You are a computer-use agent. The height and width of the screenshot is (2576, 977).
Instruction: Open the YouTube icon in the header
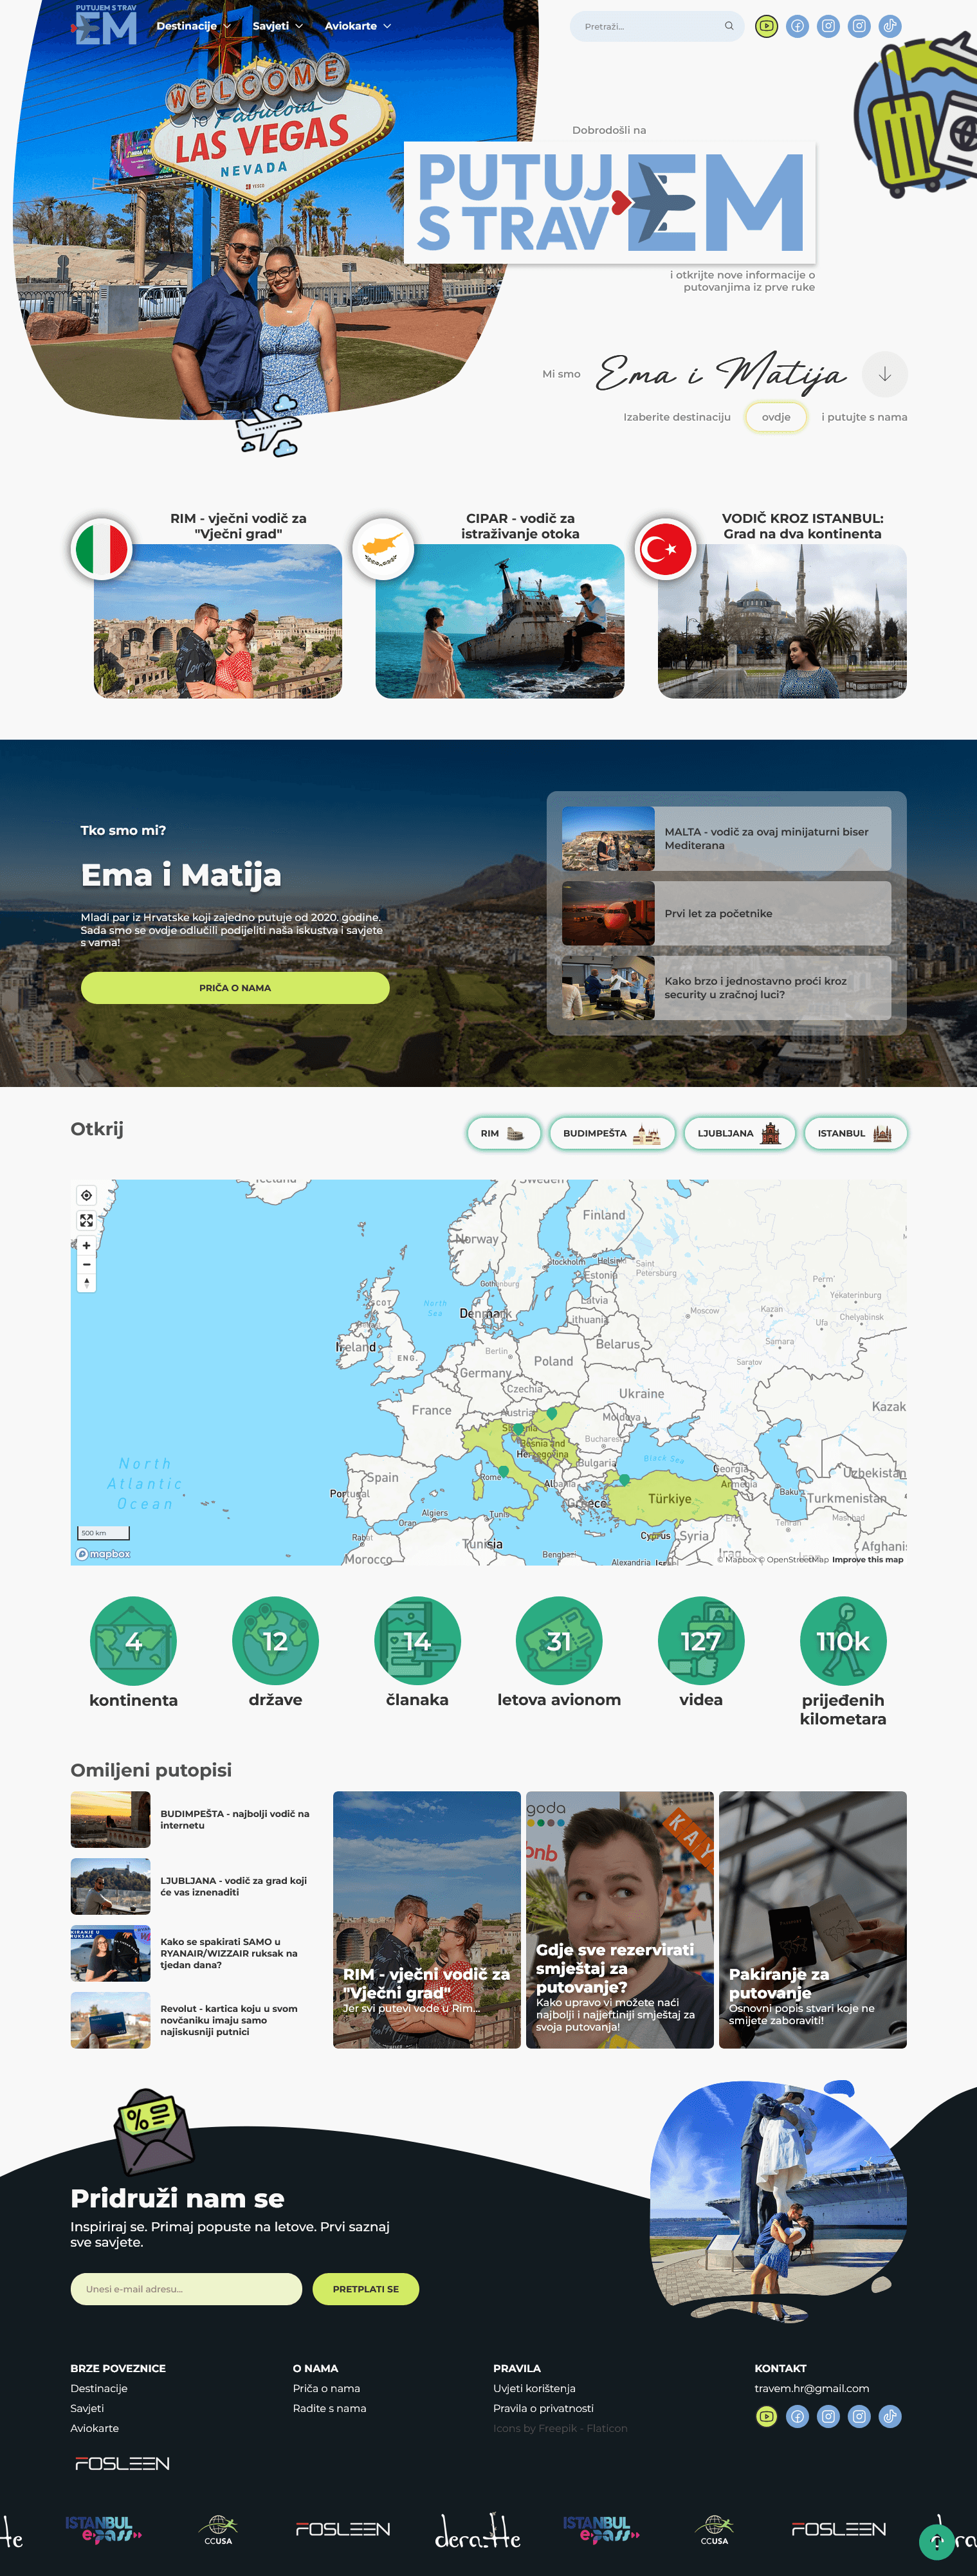(x=766, y=27)
